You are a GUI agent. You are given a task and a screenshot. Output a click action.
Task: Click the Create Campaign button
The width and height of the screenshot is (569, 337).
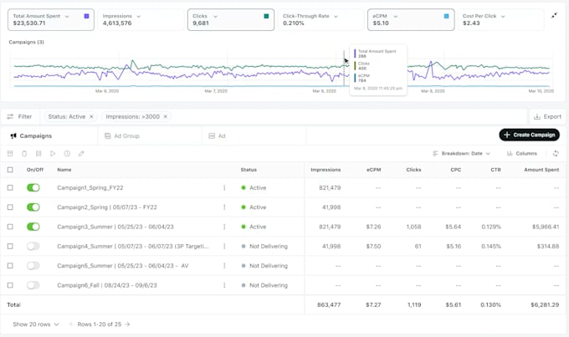(529, 135)
